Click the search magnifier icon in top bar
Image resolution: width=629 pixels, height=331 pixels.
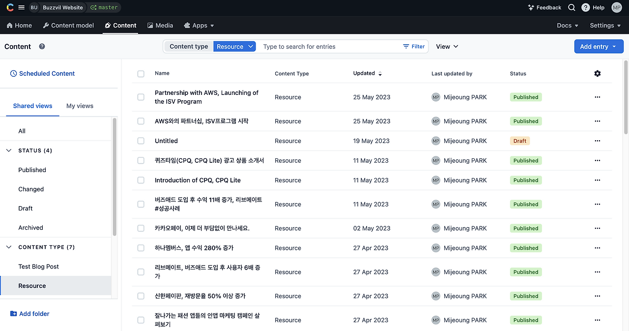click(571, 7)
